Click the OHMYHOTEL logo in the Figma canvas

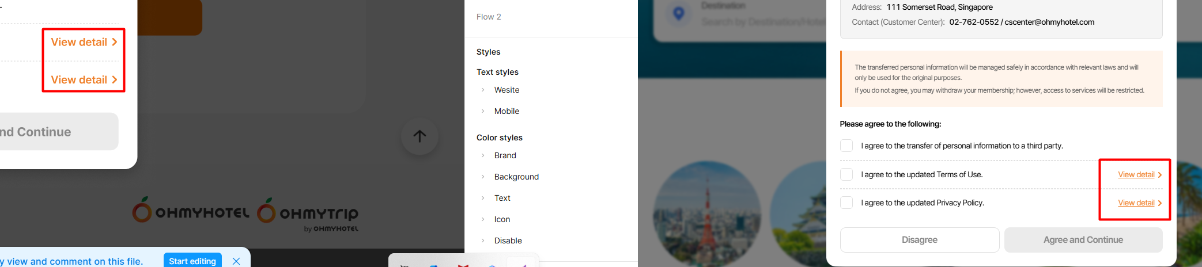[191, 210]
